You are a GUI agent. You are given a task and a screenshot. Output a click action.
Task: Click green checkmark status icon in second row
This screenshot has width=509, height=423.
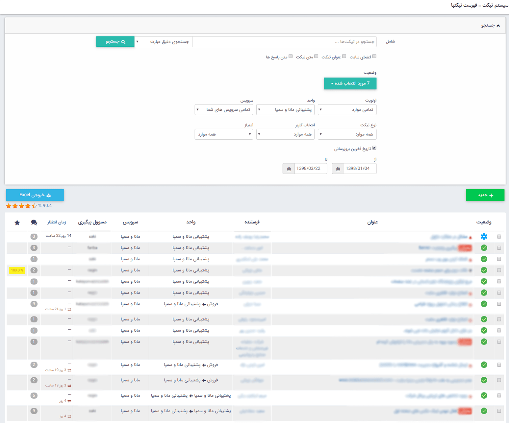[x=484, y=248]
